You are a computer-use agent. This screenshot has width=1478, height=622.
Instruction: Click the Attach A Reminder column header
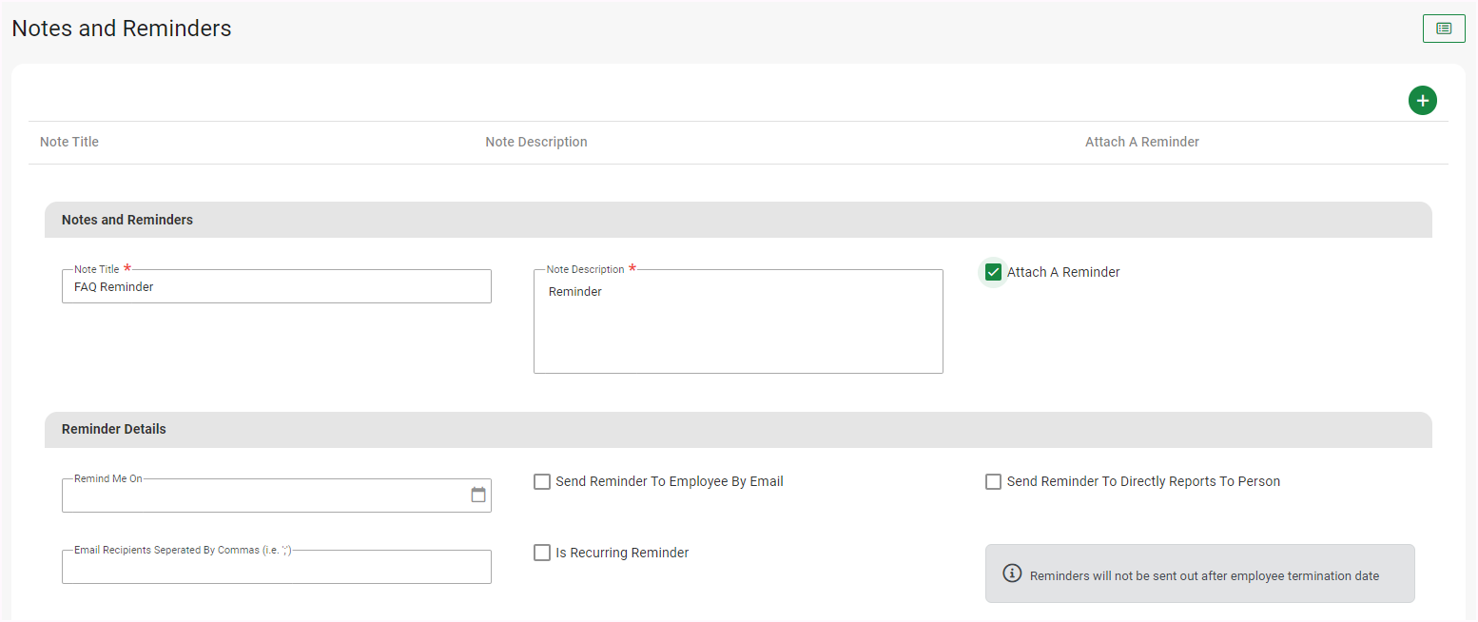pyautogui.click(x=1141, y=142)
